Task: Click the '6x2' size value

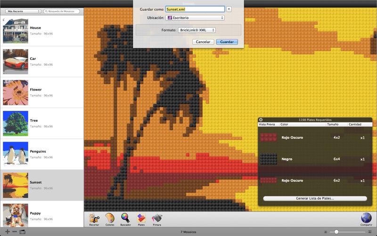Action: (336, 180)
